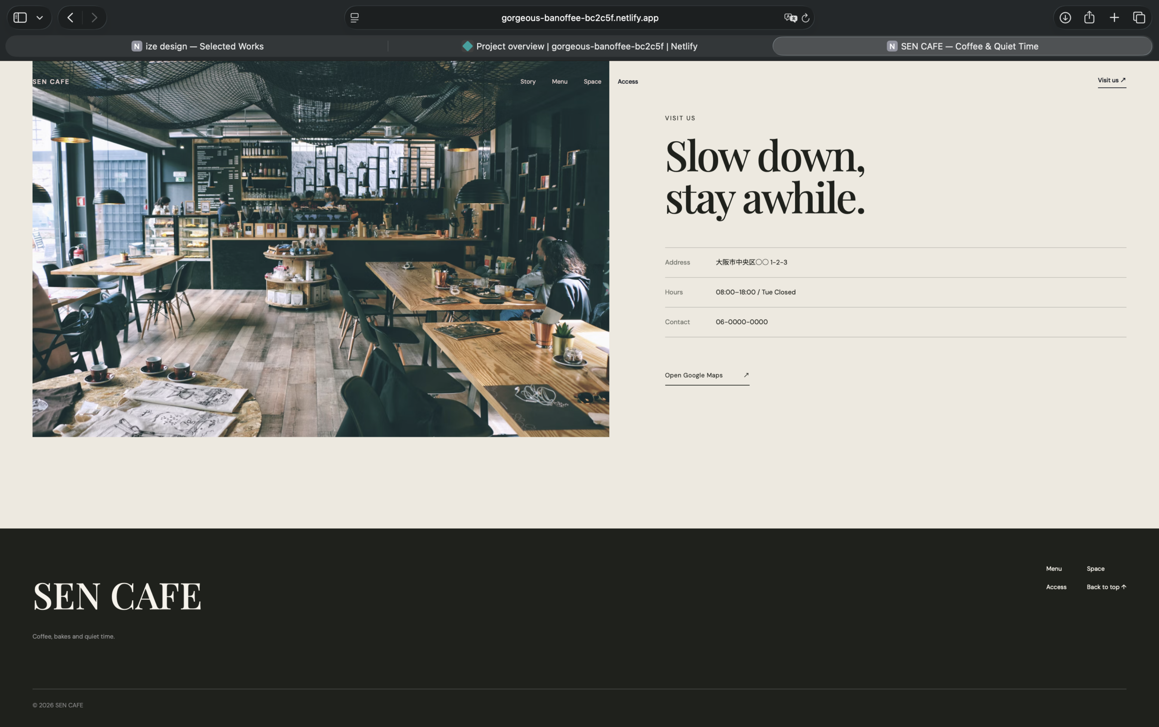Viewport: 1159px width, 727px height.
Task: Click Back to top in footer
Action: (x=1106, y=587)
